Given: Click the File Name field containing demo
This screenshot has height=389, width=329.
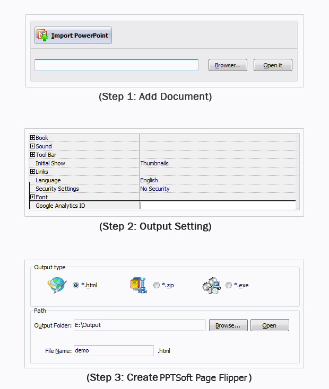Looking at the screenshot, I should (x=114, y=350).
